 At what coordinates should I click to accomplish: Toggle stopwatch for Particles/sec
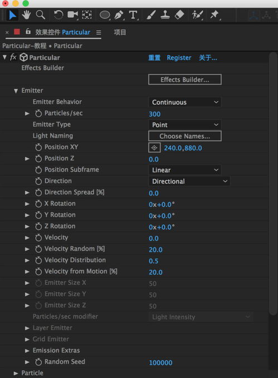[x=38, y=113]
